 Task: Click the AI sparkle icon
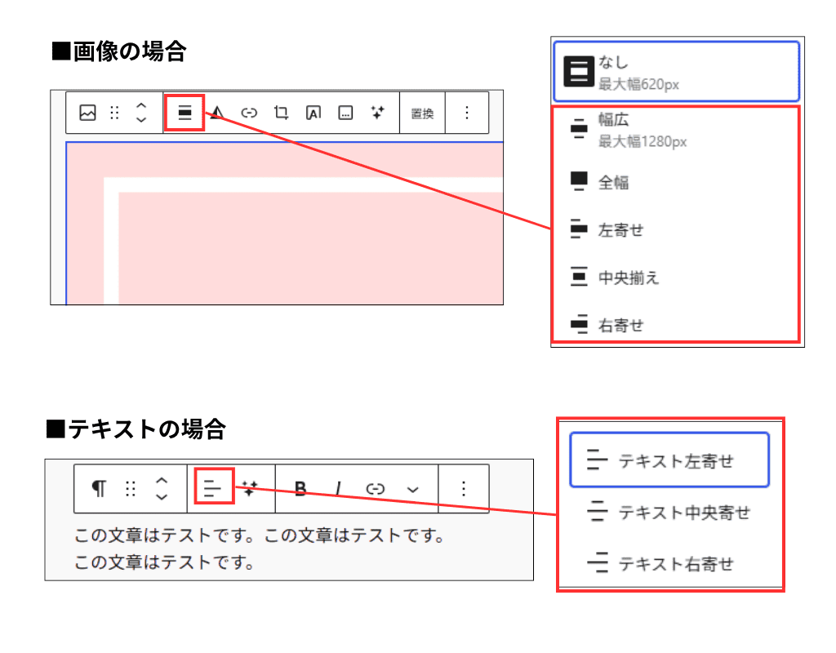(377, 113)
